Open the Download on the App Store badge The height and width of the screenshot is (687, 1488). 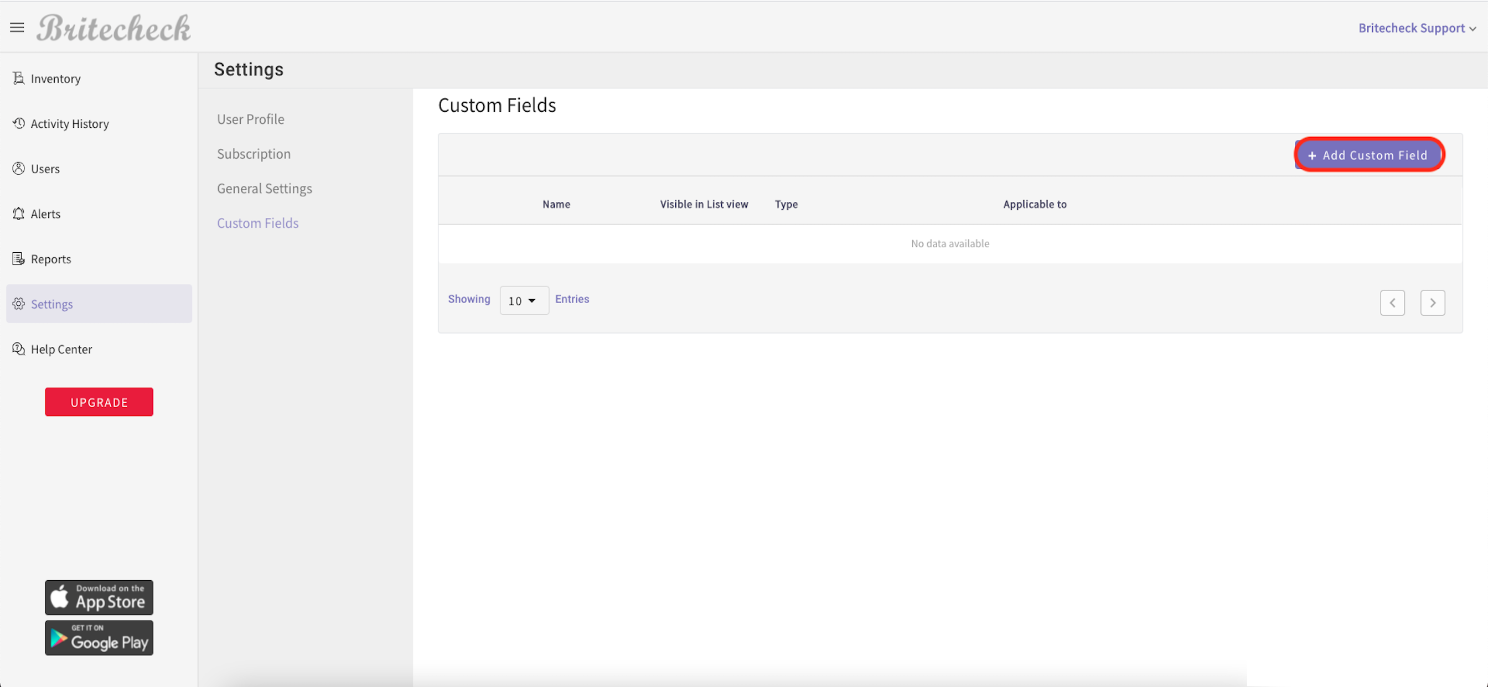pyautogui.click(x=99, y=597)
